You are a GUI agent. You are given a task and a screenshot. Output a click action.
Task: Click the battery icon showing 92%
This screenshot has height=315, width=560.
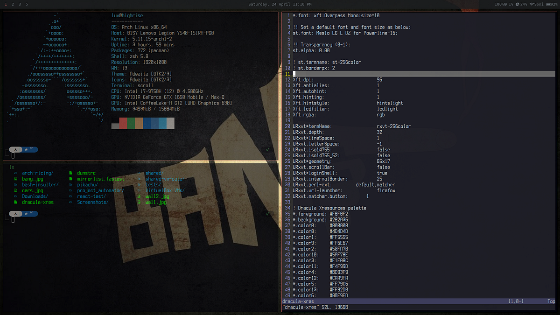point(548,4)
